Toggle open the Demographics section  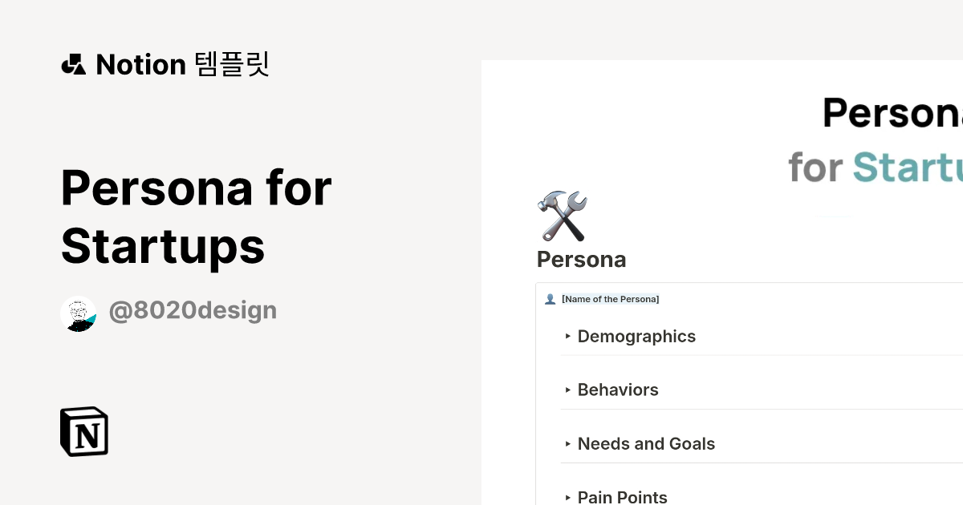coord(568,337)
